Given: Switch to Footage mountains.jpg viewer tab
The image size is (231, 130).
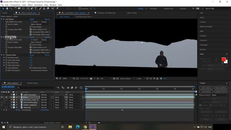Looking at the screenshot, I should click(x=106, y=13).
